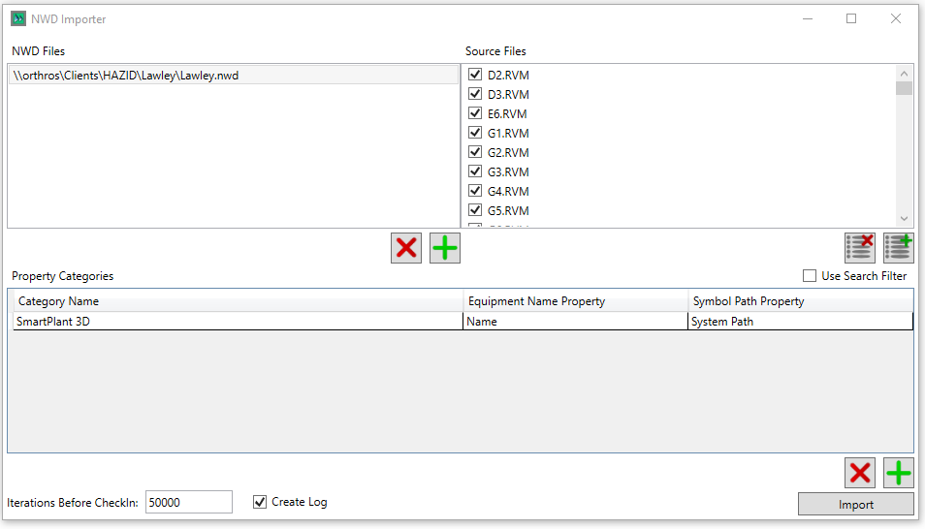Image resolution: width=925 pixels, height=529 pixels.
Task: Select the SmartPlant 3D category cell
Action: [x=238, y=322]
